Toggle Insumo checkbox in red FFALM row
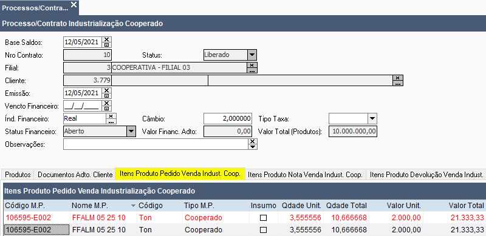 (263, 218)
